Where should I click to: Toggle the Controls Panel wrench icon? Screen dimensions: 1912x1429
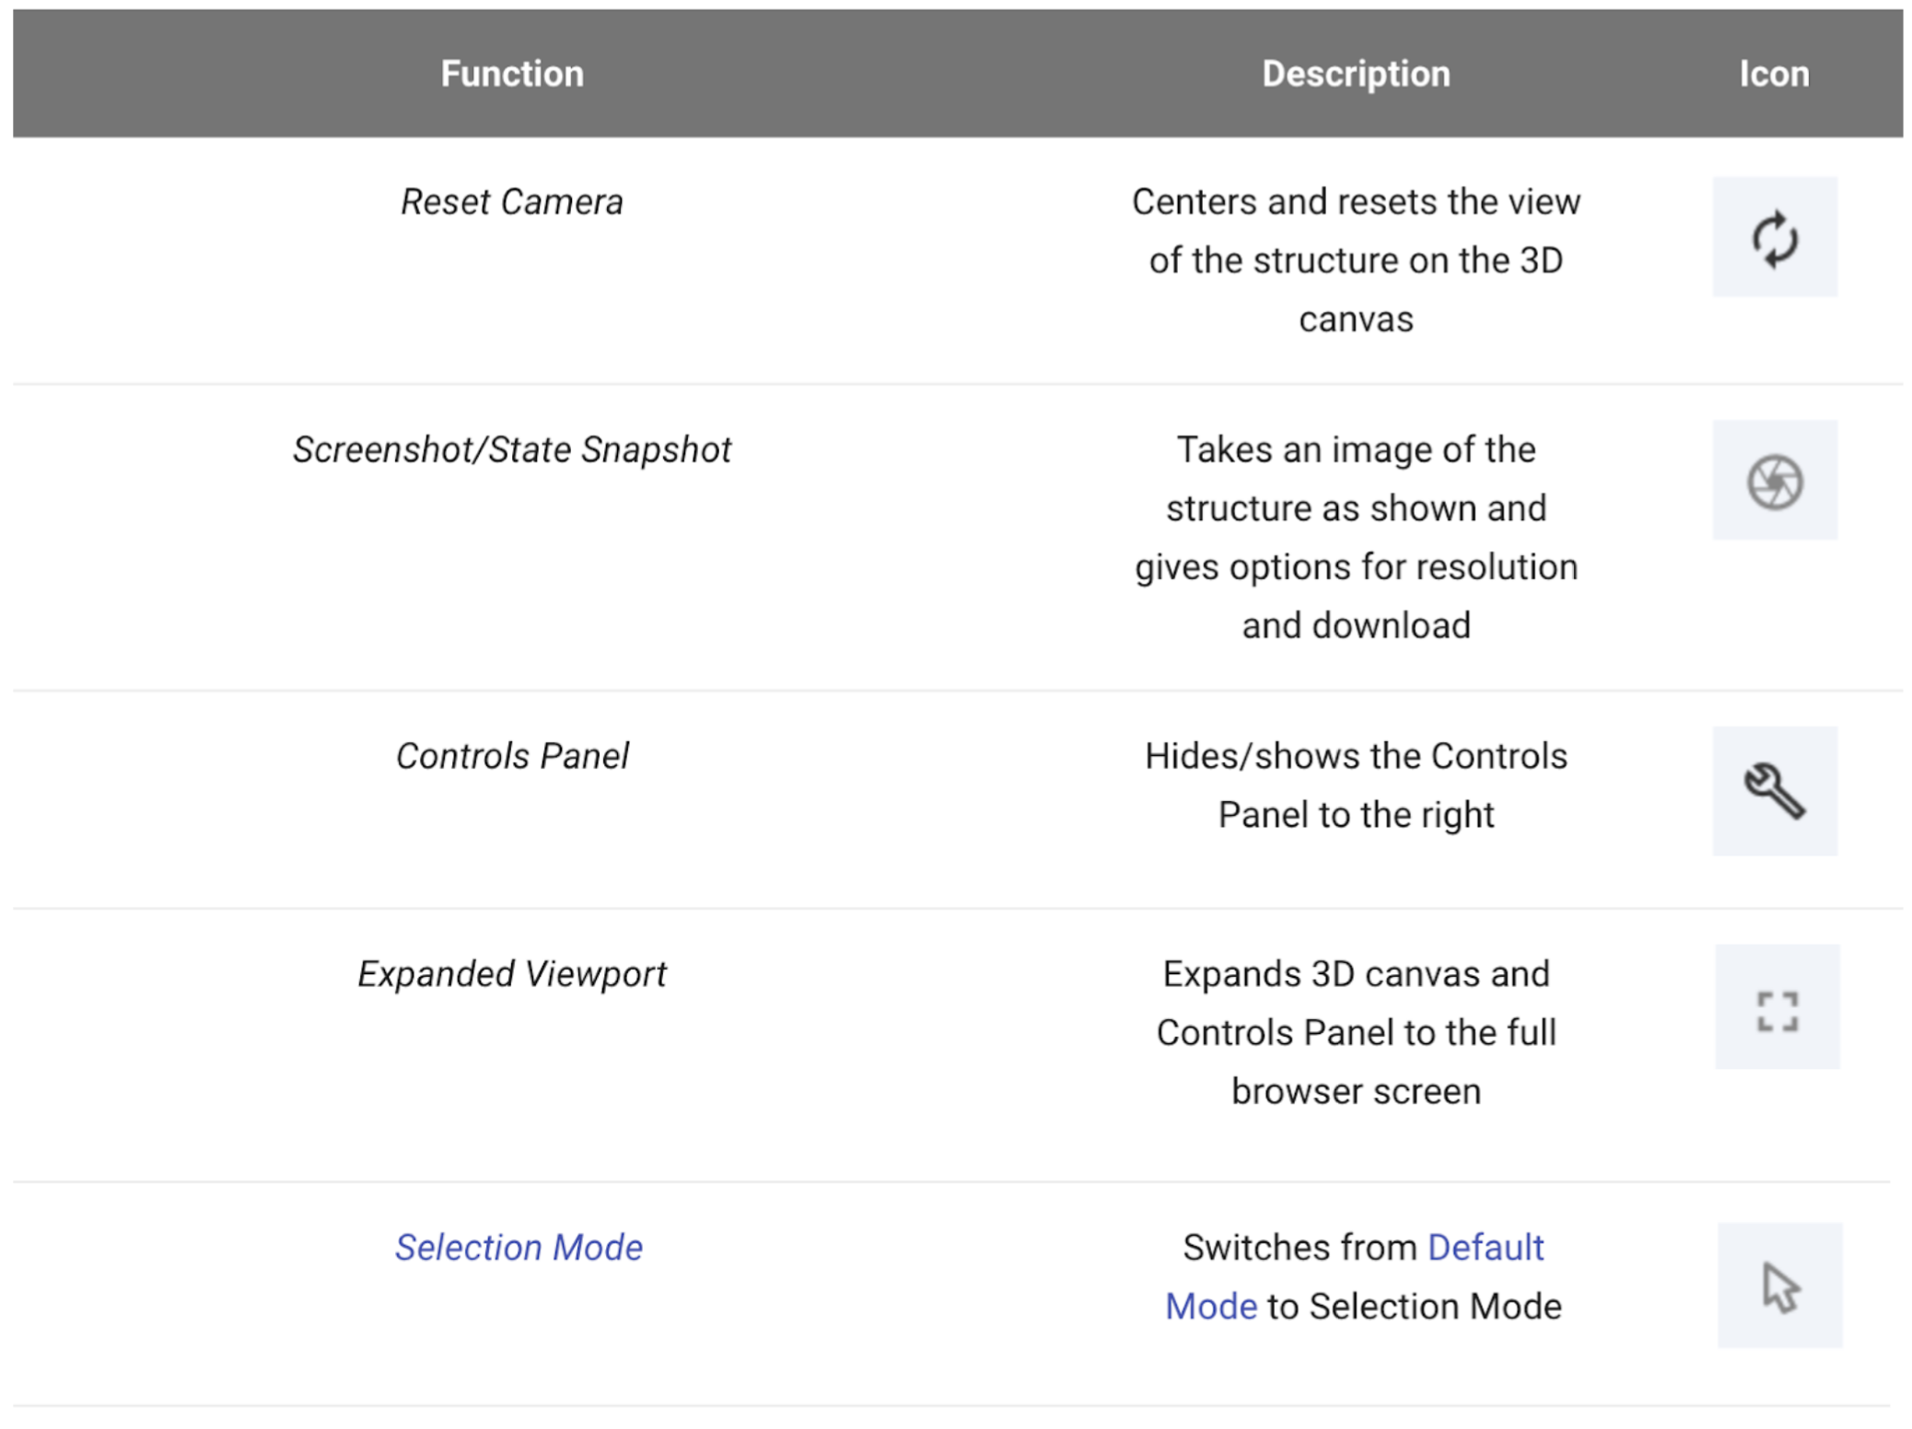[x=1774, y=790]
